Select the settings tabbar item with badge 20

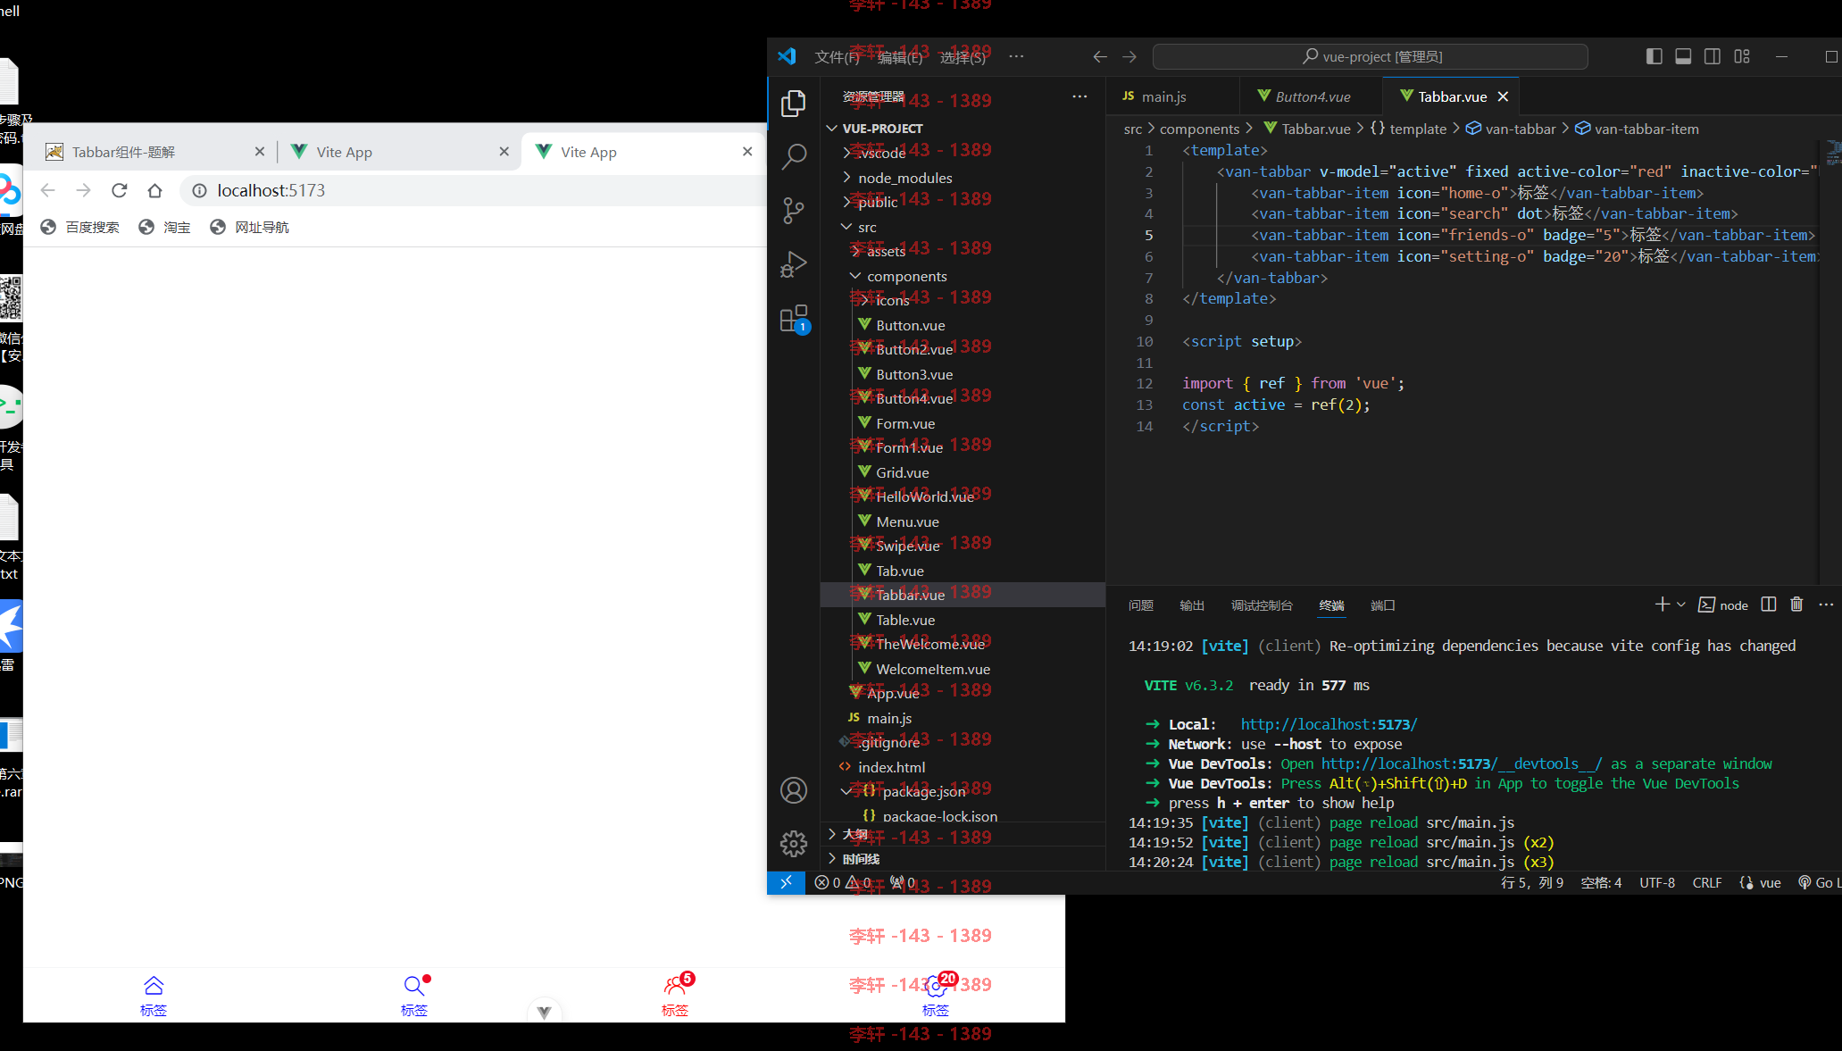(937, 996)
